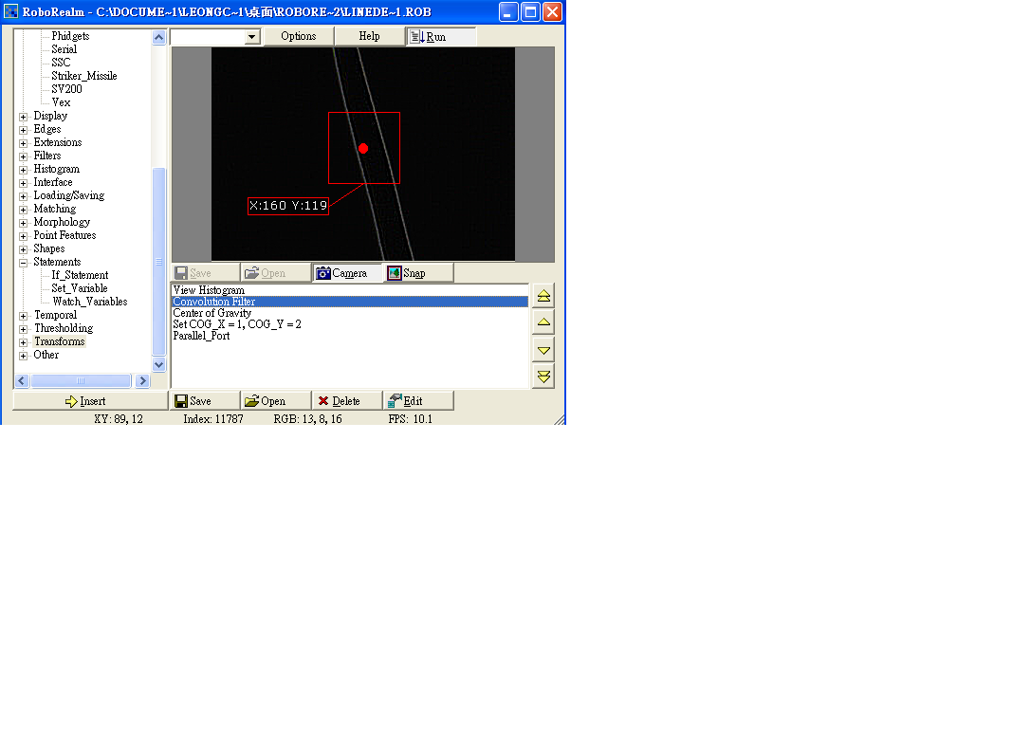This screenshot has width=1012, height=753.
Task: Move selected module up one step
Action: coord(543,322)
